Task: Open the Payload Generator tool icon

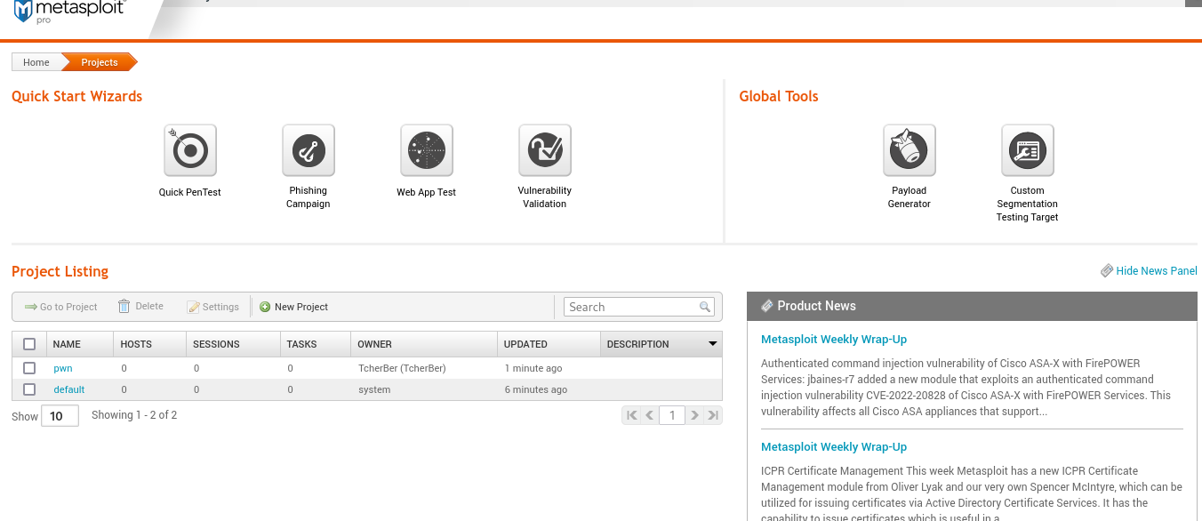Action: pyautogui.click(x=909, y=150)
